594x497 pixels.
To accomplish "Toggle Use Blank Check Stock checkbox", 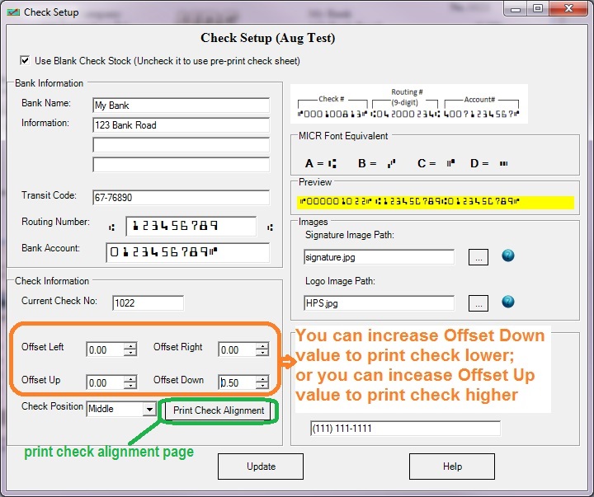I will (x=24, y=61).
